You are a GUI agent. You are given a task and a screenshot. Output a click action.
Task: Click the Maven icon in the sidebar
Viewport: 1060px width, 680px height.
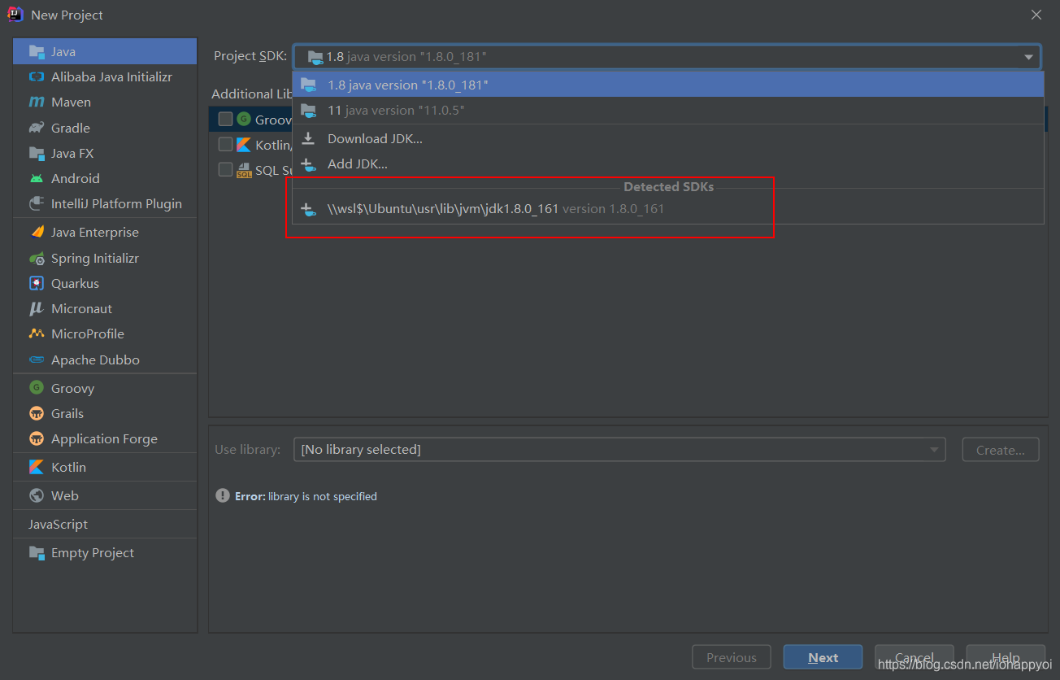coord(37,102)
